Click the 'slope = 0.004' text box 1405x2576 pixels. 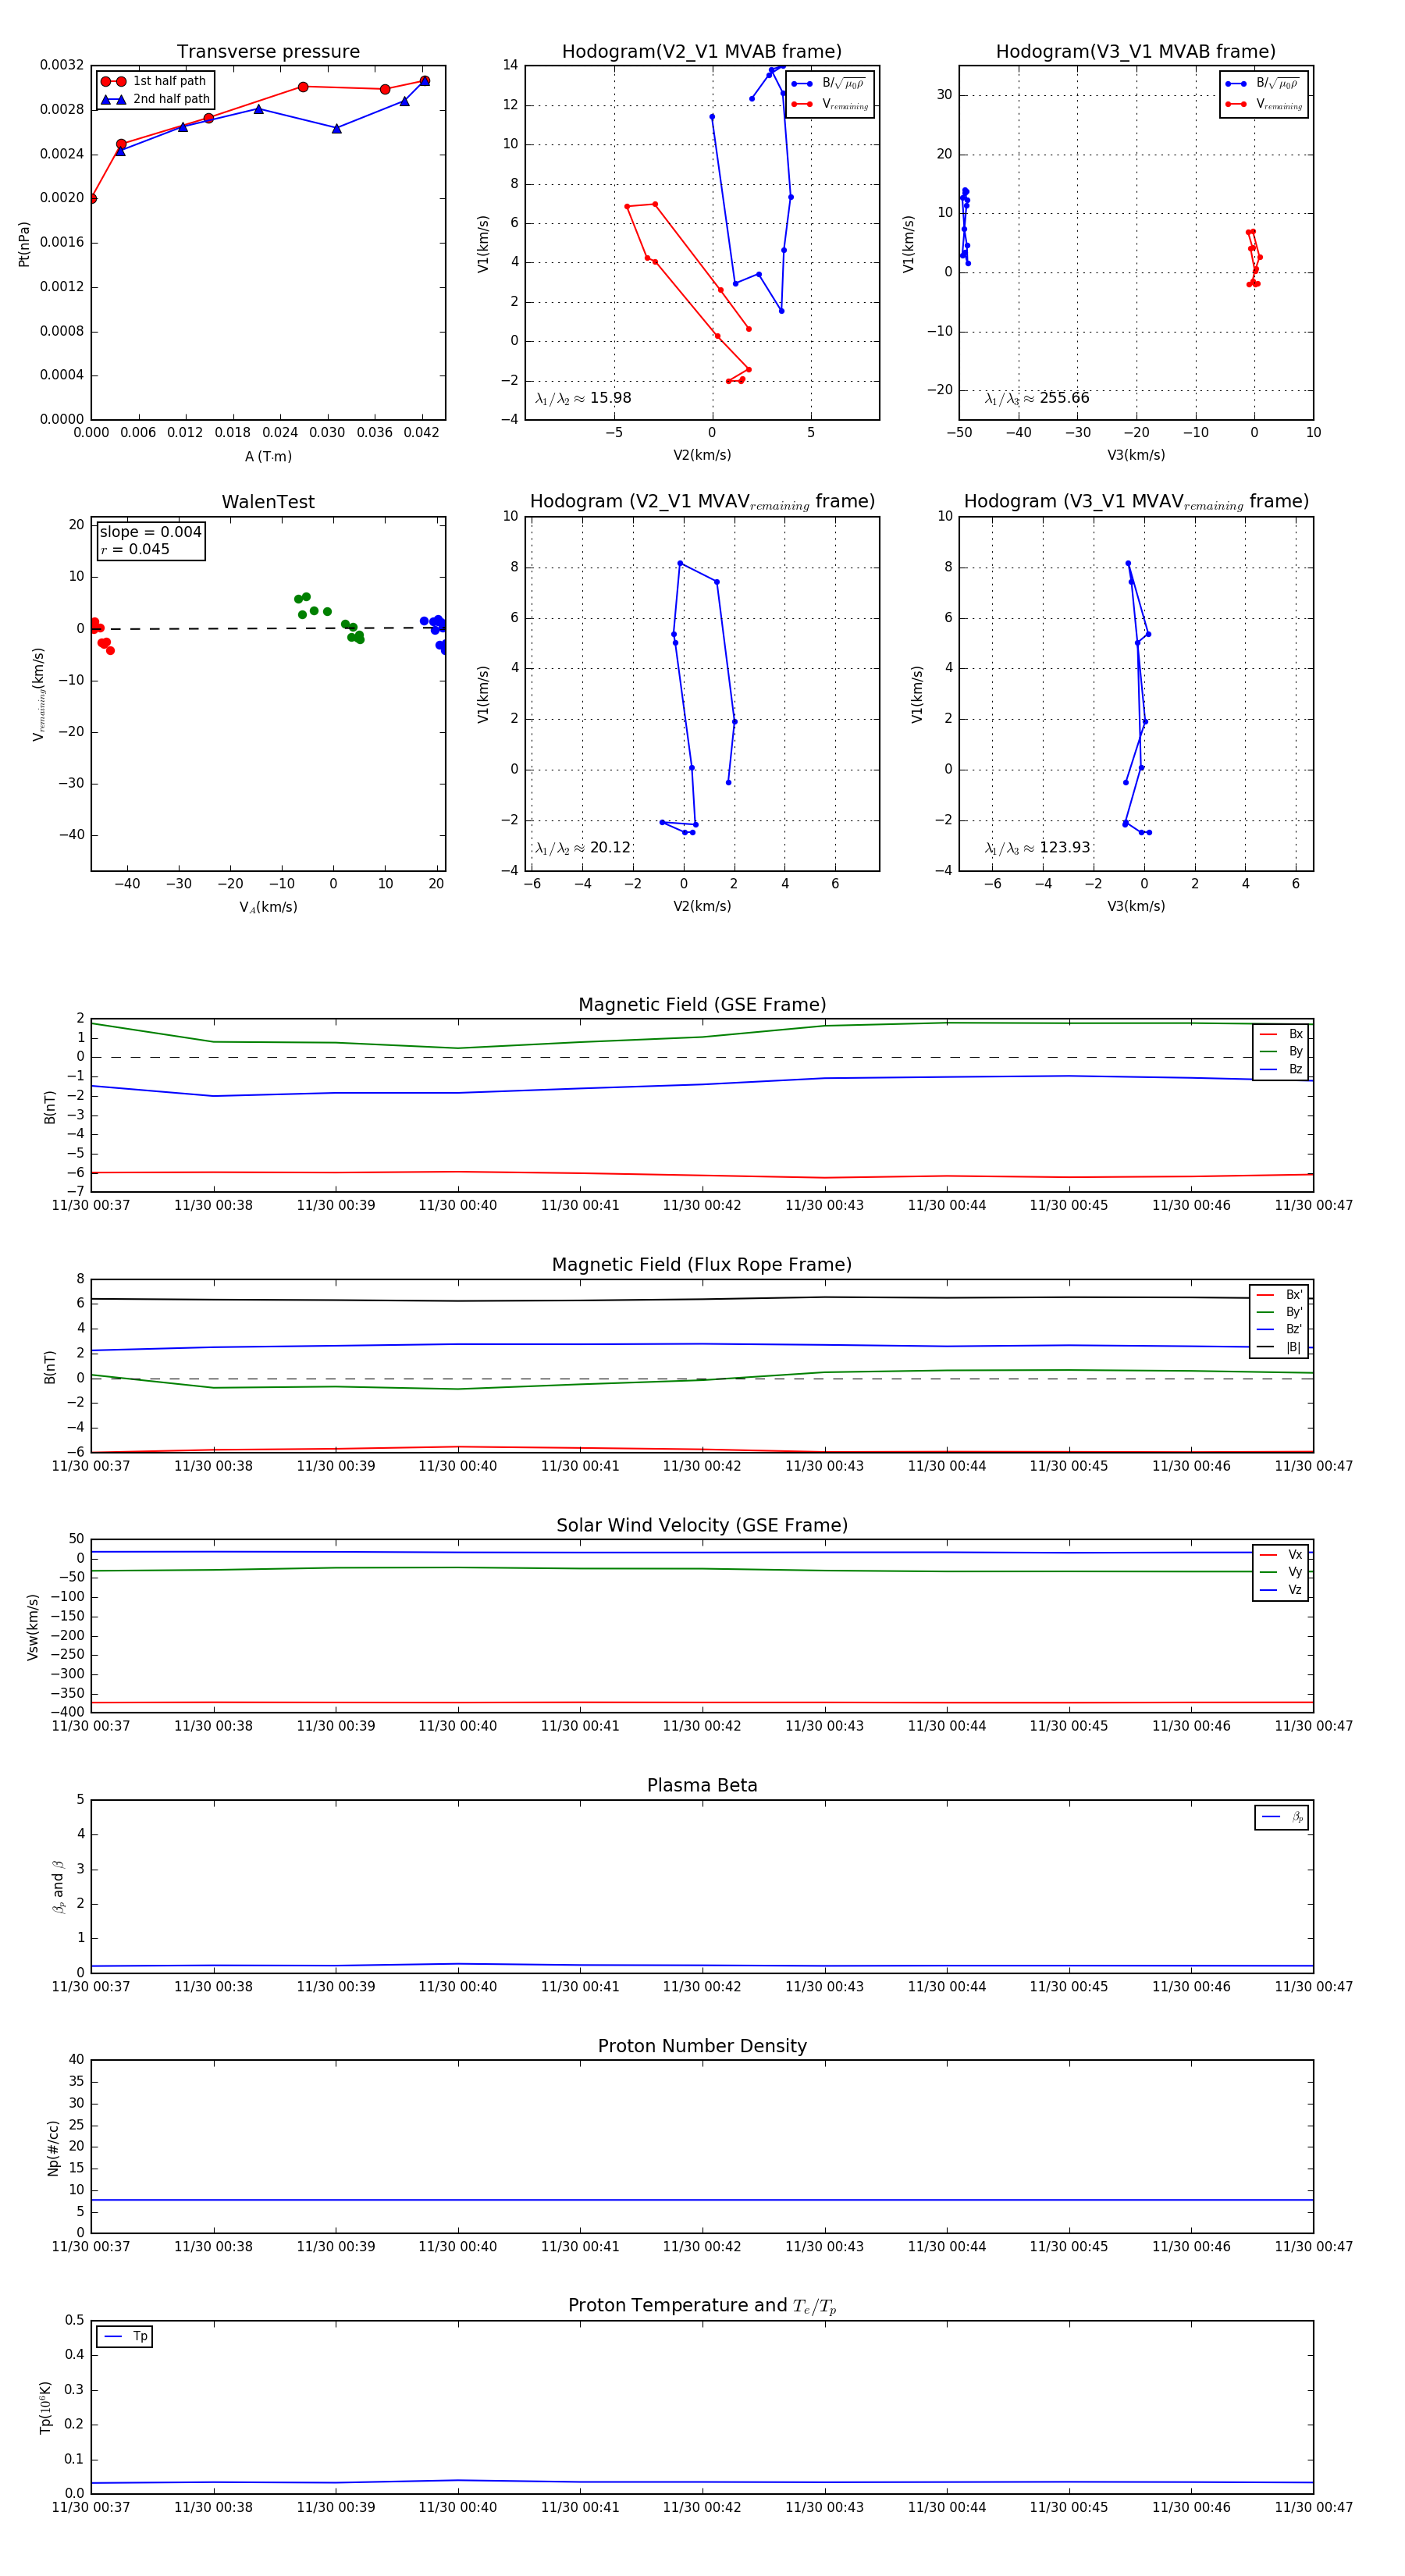[x=151, y=540]
